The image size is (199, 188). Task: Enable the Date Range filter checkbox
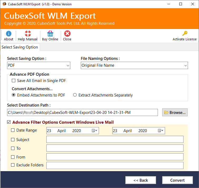[x=13, y=130]
